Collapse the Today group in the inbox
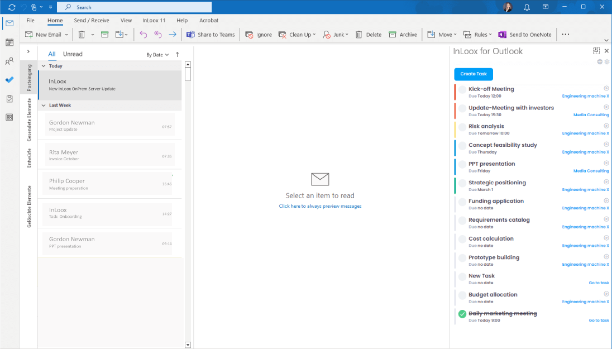The height and width of the screenshot is (349, 612). pyautogui.click(x=44, y=66)
